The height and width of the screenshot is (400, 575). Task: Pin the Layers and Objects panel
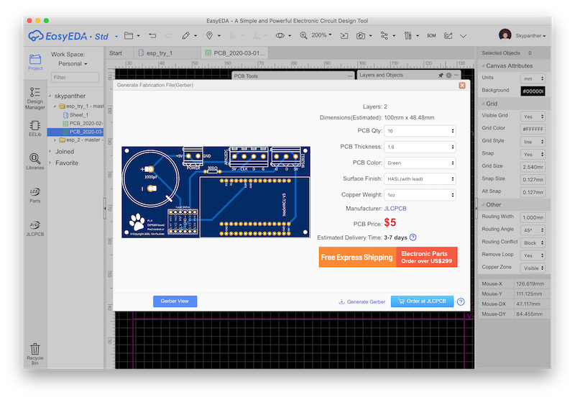(x=441, y=76)
